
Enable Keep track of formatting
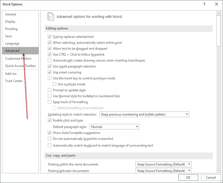tap(50, 102)
